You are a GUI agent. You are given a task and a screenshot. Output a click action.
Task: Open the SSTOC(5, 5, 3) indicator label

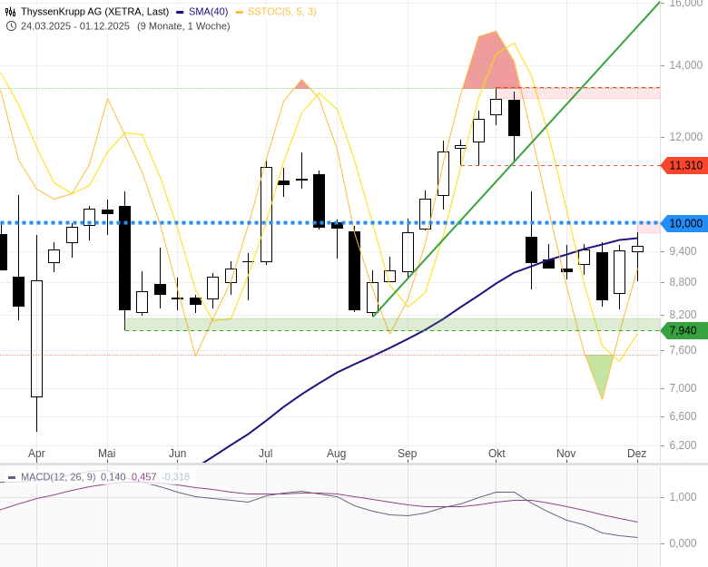click(x=282, y=12)
